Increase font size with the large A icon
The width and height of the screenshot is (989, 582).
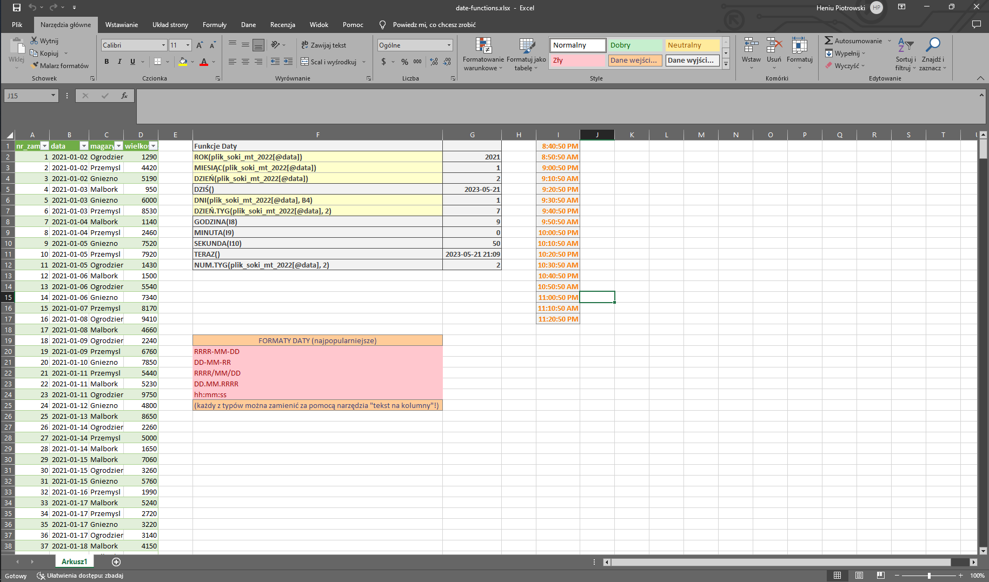coord(200,45)
